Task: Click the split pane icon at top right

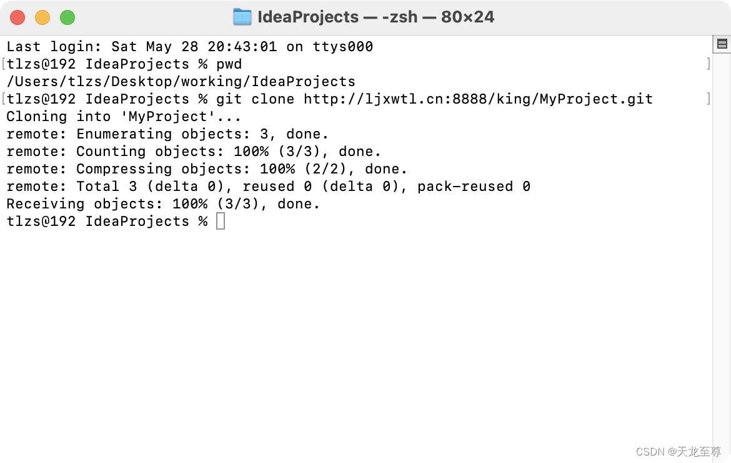Action: (x=722, y=44)
